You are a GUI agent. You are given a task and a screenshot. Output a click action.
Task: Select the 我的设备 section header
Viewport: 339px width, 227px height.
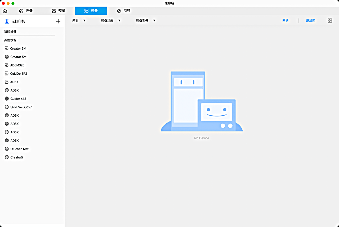[10, 31]
